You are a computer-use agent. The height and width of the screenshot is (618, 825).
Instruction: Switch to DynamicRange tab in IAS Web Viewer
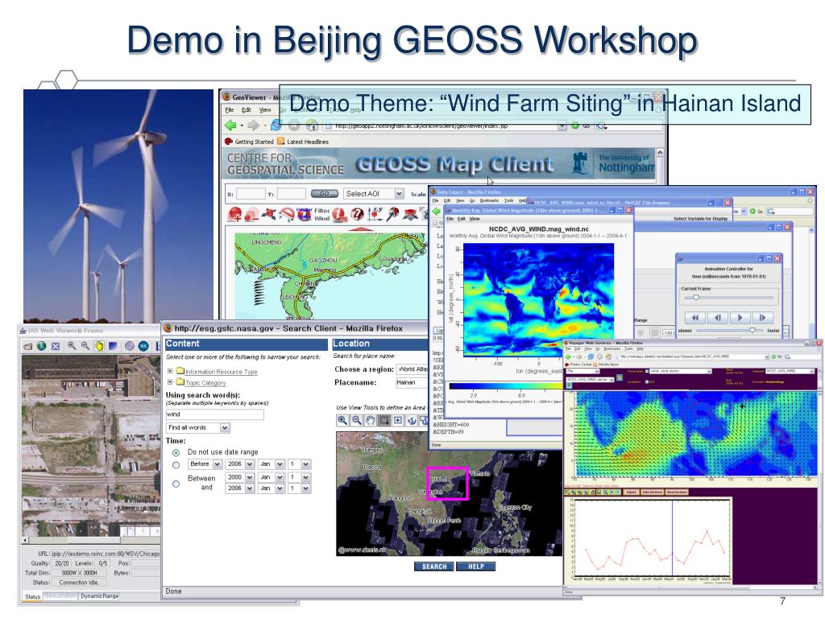pos(99,596)
